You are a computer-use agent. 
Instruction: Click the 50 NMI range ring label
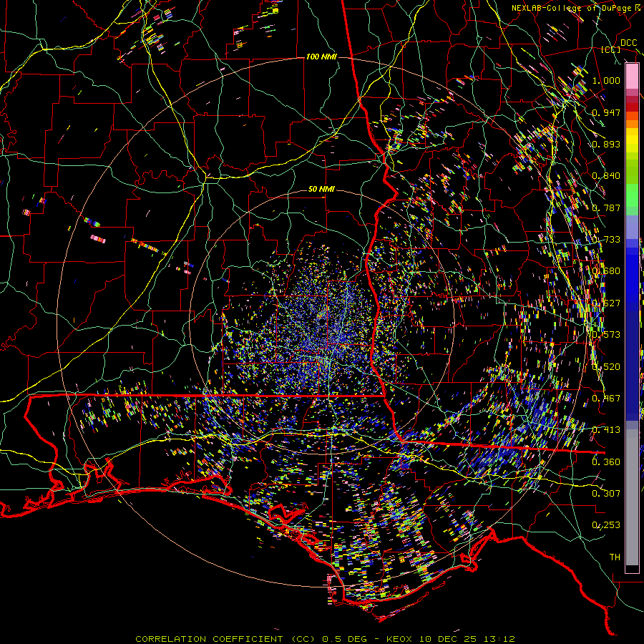coord(321,190)
